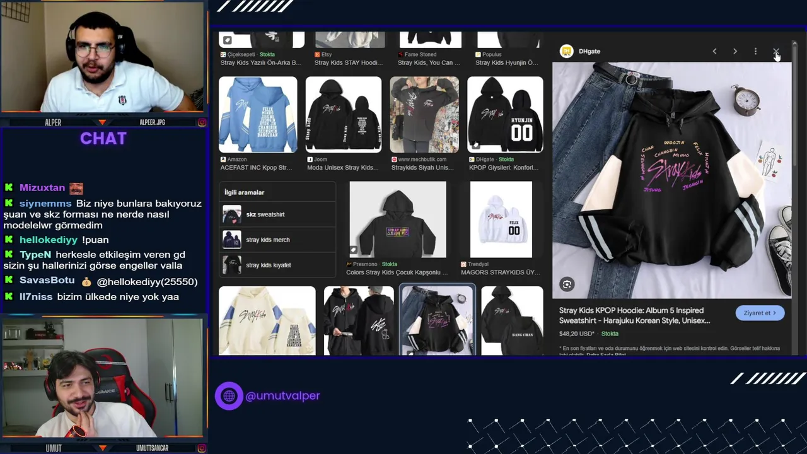Click related search skz sweatshirt
This screenshot has width=807, height=454.
tap(277, 214)
